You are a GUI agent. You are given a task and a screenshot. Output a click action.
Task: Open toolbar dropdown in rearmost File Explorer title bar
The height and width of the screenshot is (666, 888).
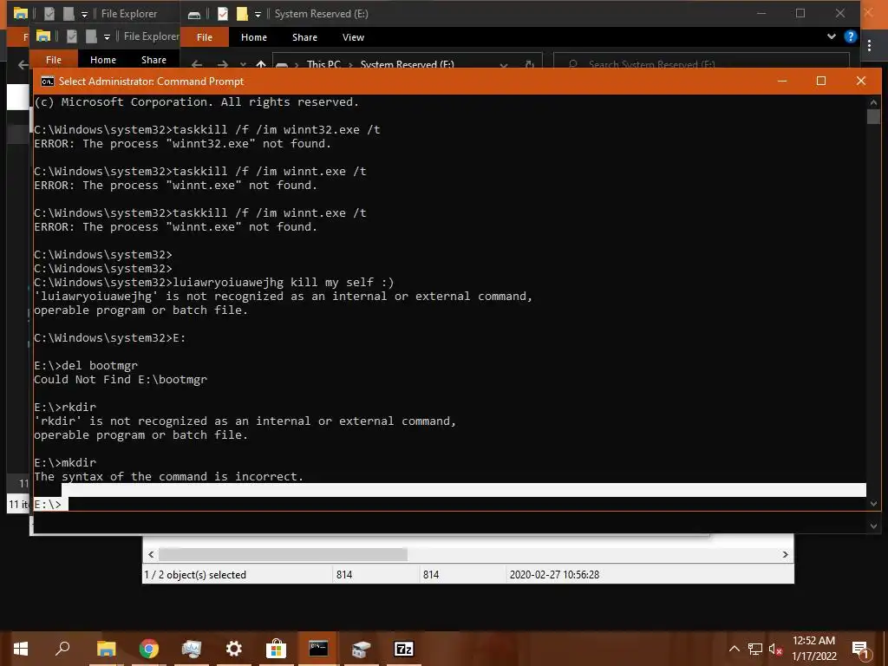tap(84, 14)
